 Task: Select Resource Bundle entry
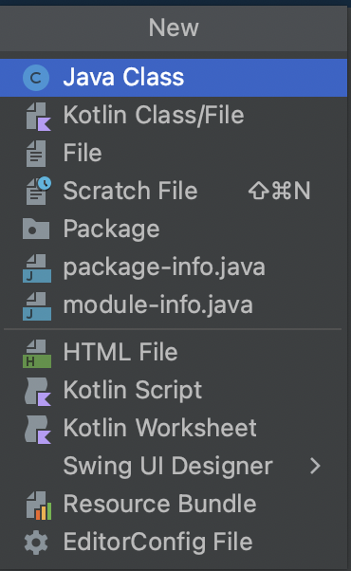pos(174,505)
